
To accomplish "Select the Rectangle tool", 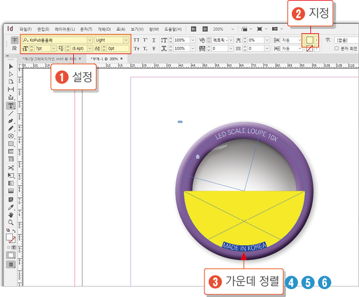I will point(10,144).
